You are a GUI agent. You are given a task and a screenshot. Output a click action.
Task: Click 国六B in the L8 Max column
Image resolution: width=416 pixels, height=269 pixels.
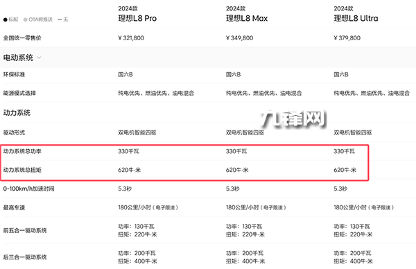click(x=234, y=75)
